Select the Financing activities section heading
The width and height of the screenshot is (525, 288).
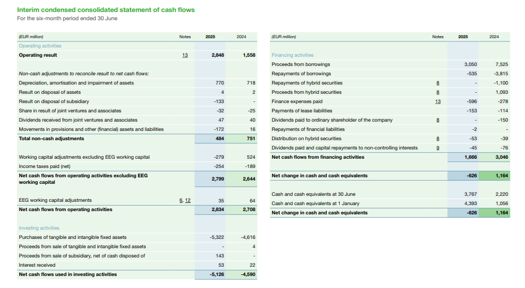tap(292, 55)
